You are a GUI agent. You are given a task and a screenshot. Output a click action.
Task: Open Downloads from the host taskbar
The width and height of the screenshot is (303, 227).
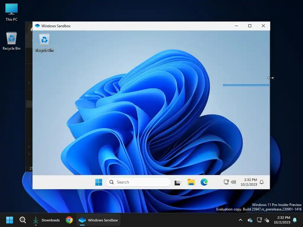point(46,220)
